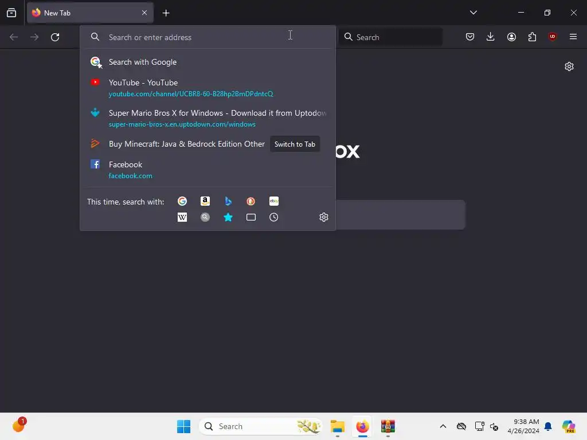Search this time with DuckDuckGo

coord(251,201)
